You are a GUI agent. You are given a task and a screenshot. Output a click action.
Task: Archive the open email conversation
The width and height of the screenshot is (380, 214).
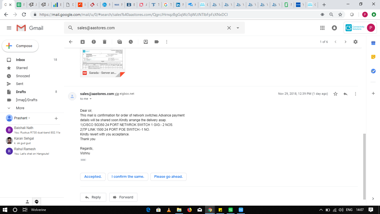83,42
